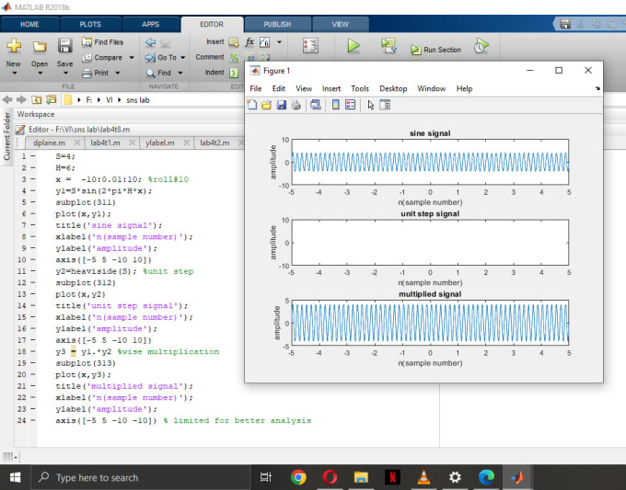Expand the New dropdown arrow
This screenshot has height=490, width=626.
pyautogui.click(x=15, y=73)
